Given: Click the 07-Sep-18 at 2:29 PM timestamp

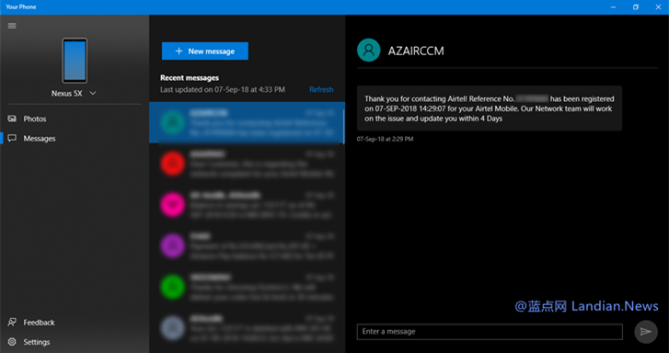Looking at the screenshot, I should pyautogui.click(x=385, y=139).
